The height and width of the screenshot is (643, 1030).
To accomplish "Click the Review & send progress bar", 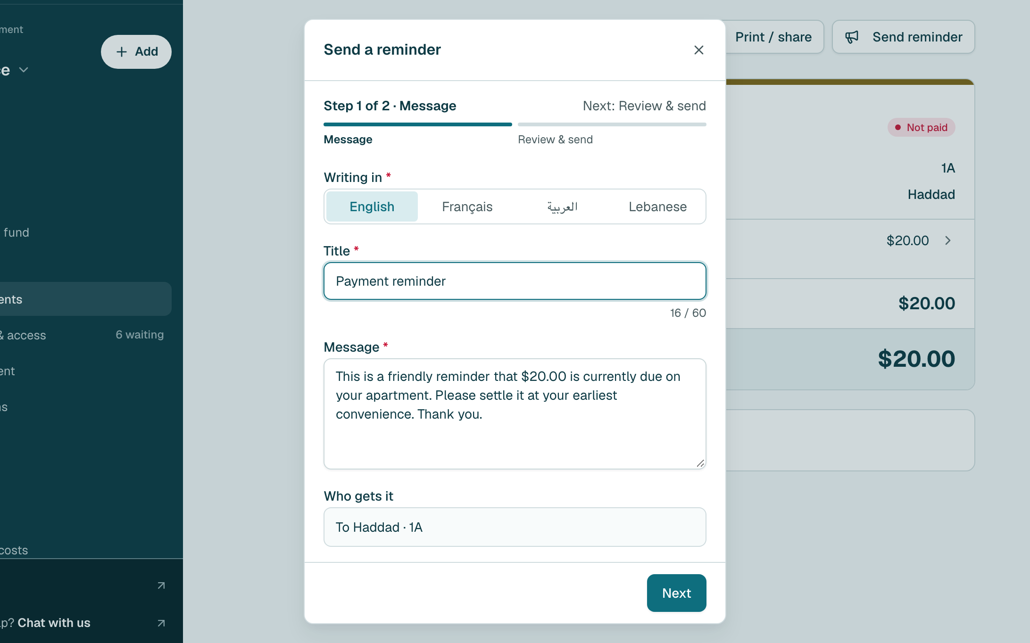I will pos(612,124).
